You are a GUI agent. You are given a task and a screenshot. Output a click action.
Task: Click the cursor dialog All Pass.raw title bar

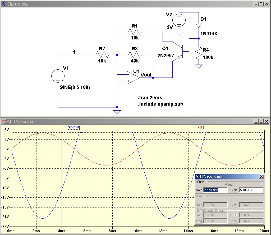pos(229,177)
